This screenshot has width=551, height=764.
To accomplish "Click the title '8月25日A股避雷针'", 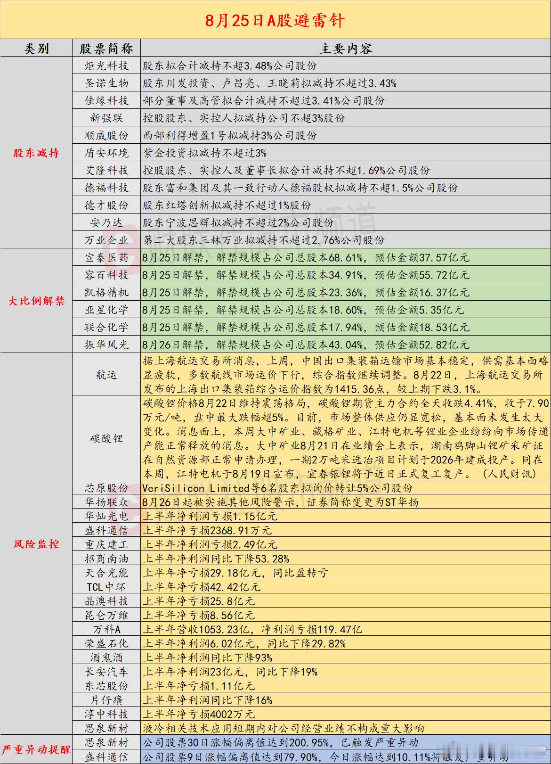I will (275, 20).
